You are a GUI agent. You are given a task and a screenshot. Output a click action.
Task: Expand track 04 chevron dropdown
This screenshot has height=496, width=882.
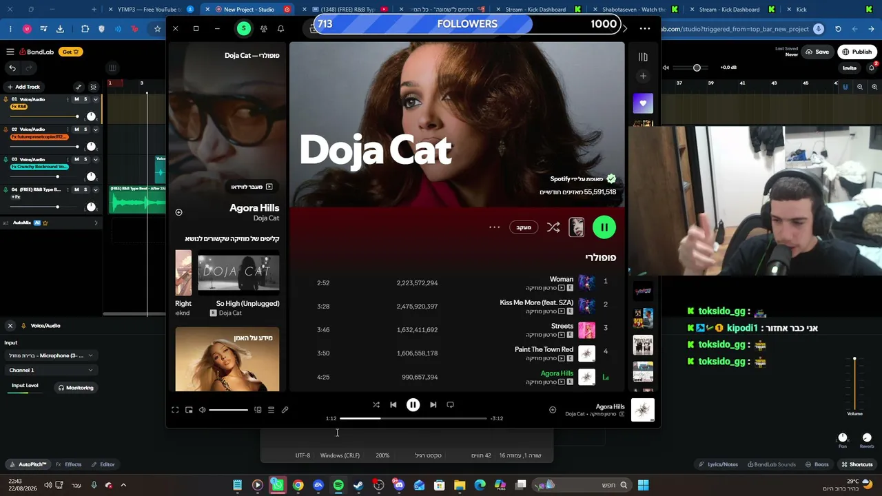click(95, 189)
